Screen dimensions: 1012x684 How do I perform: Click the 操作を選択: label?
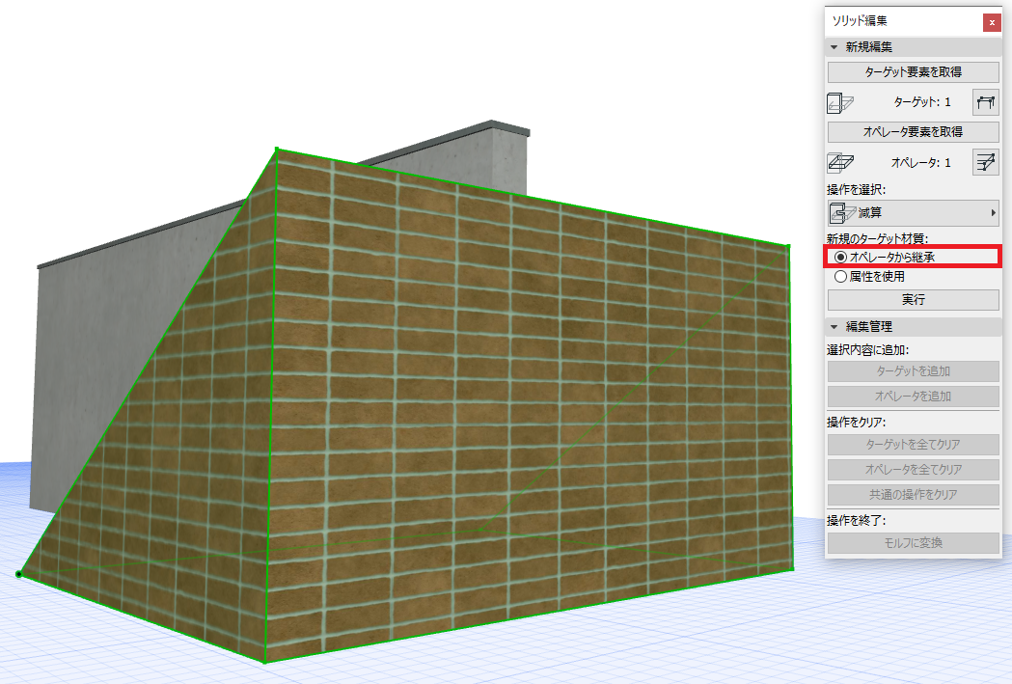click(x=857, y=190)
